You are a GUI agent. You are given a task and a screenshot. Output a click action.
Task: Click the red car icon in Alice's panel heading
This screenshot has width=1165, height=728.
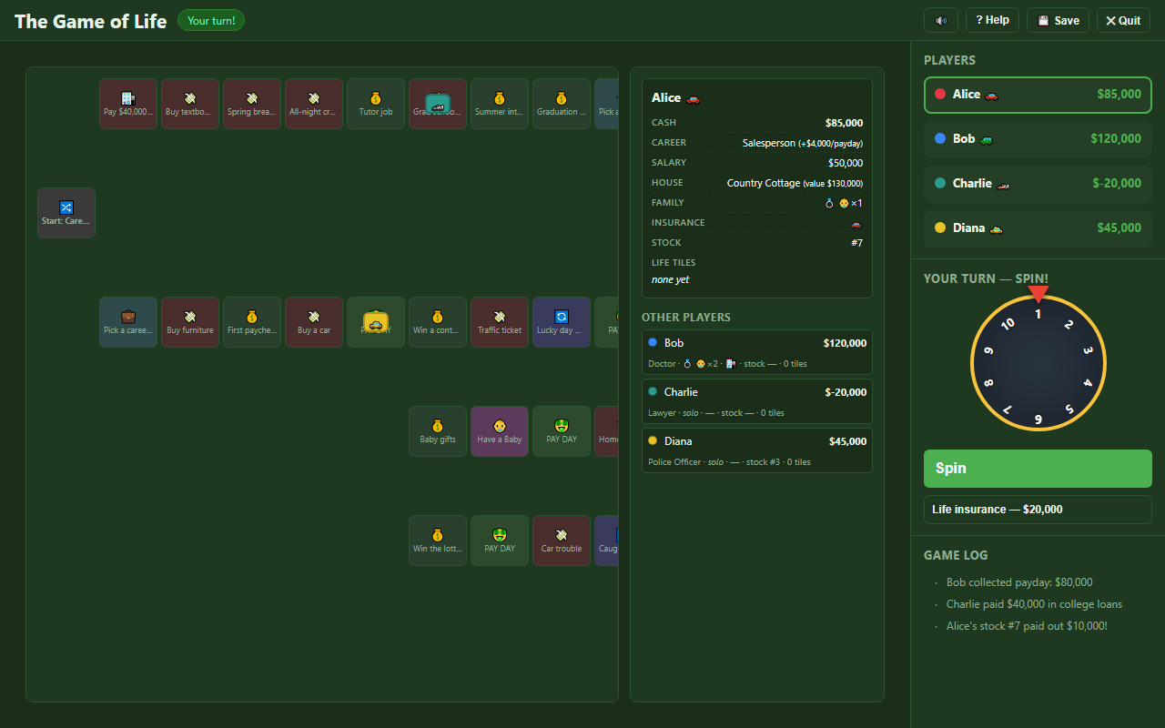click(x=694, y=98)
